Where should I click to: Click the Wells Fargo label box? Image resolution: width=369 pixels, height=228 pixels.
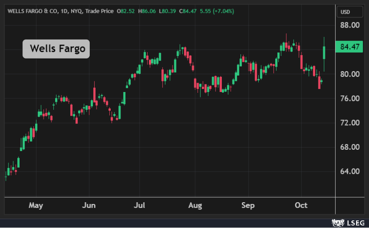click(56, 48)
